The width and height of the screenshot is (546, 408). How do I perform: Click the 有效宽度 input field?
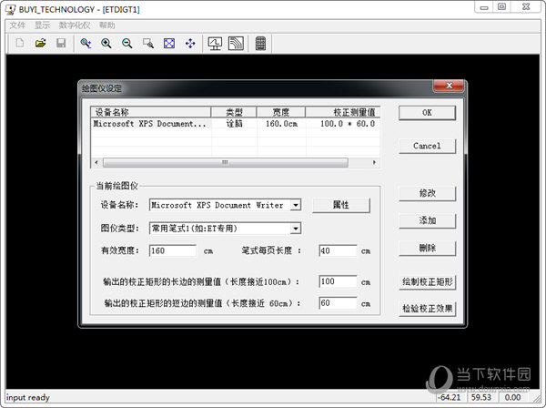click(173, 250)
